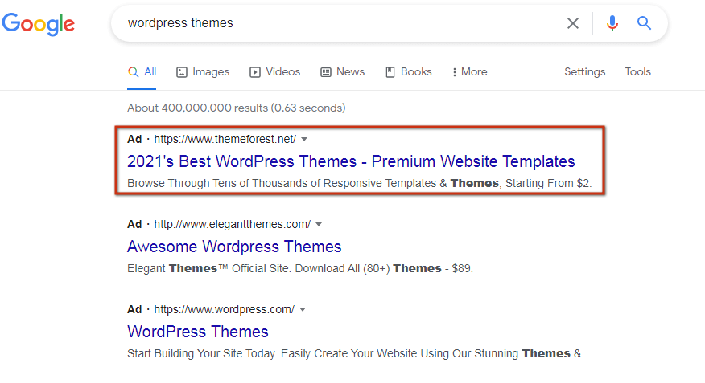Start voice search with microphone icon

click(x=612, y=23)
